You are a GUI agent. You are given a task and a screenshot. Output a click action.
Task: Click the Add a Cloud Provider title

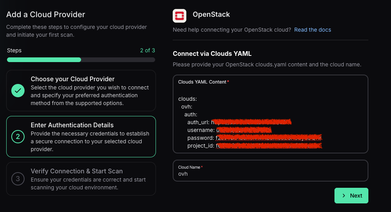(46, 15)
